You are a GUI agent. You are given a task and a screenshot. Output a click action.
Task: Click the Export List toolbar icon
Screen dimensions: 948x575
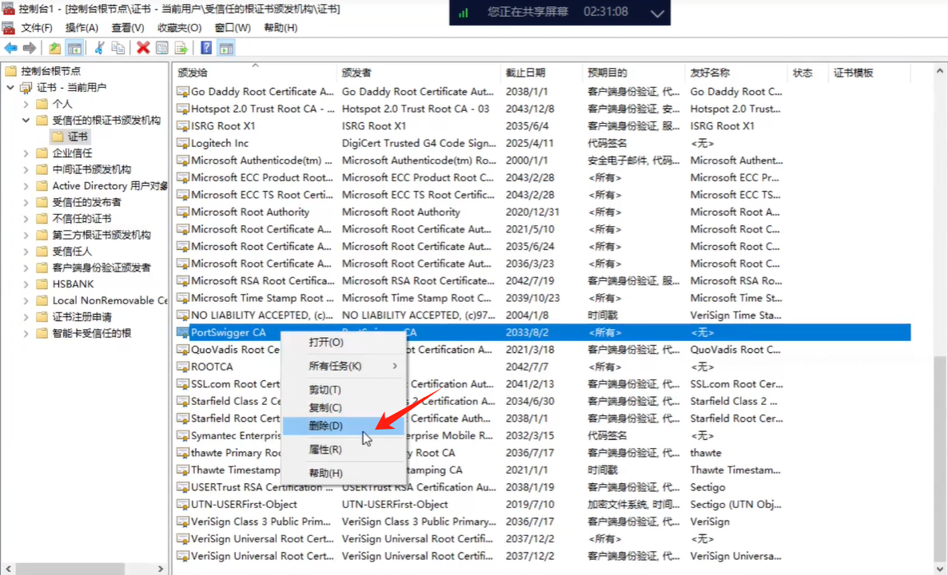(x=181, y=48)
